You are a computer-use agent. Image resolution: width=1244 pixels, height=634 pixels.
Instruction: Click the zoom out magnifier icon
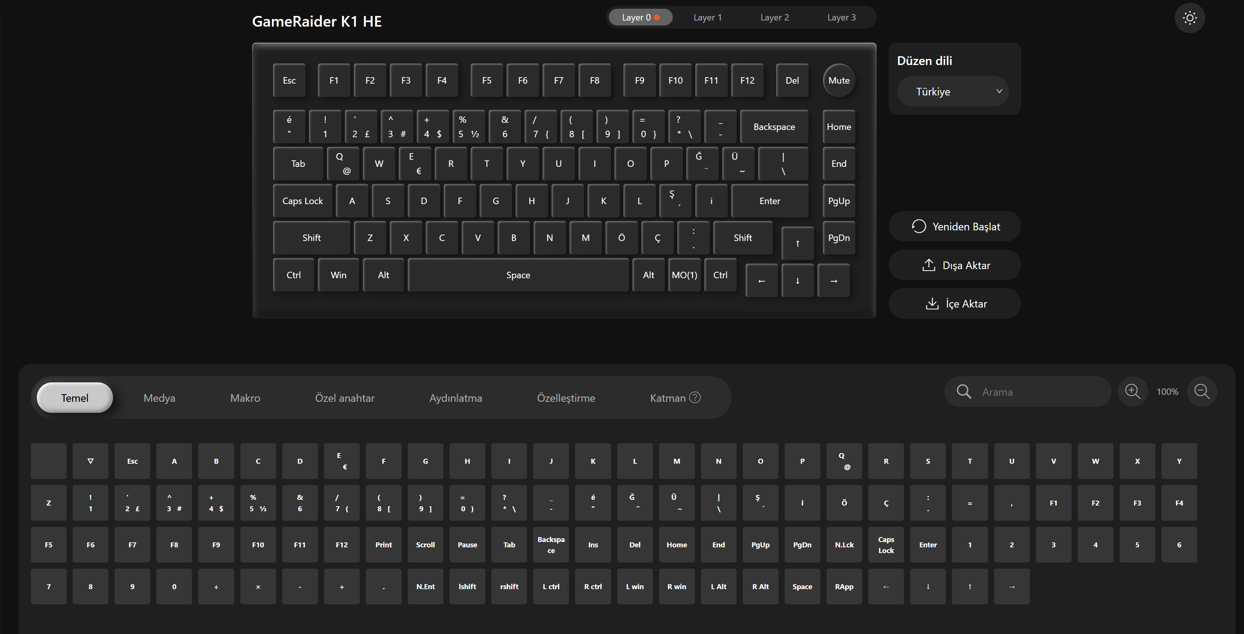point(1201,391)
